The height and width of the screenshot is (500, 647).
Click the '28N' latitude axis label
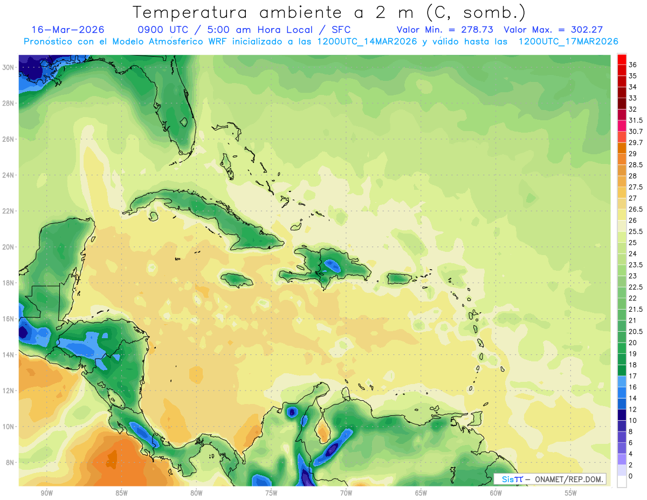click(x=8, y=103)
